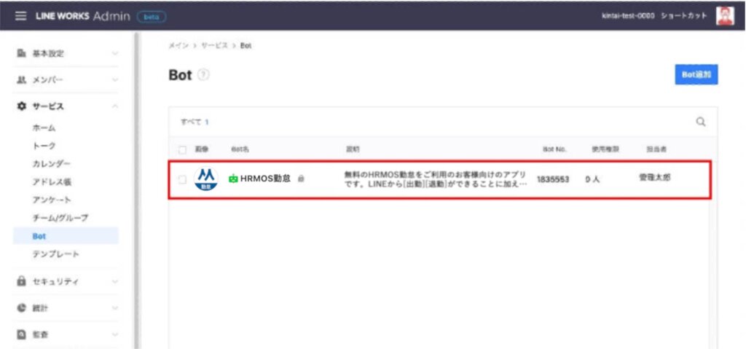Expand the メンバー section

[x=114, y=80]
